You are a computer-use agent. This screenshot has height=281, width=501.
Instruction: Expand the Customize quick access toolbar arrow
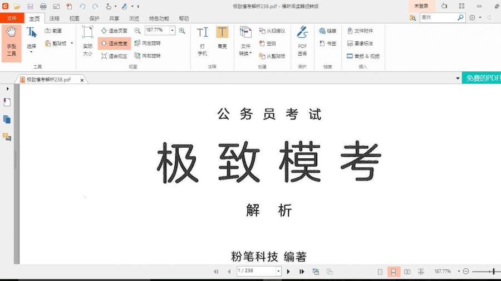tap(138, 6)
